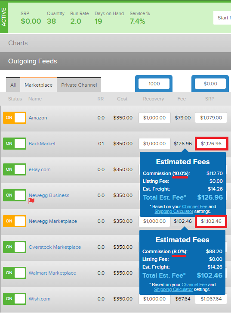Turn off the Newegg Marketplace switch
This screenshot has height=313, width=231.
[15, 221]
